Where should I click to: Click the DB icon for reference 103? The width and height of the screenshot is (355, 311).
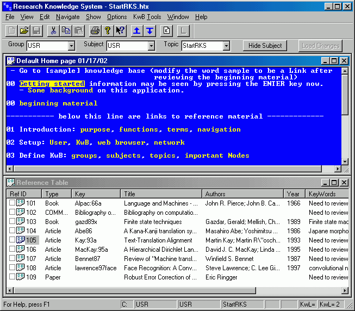(x=20, y=221)
